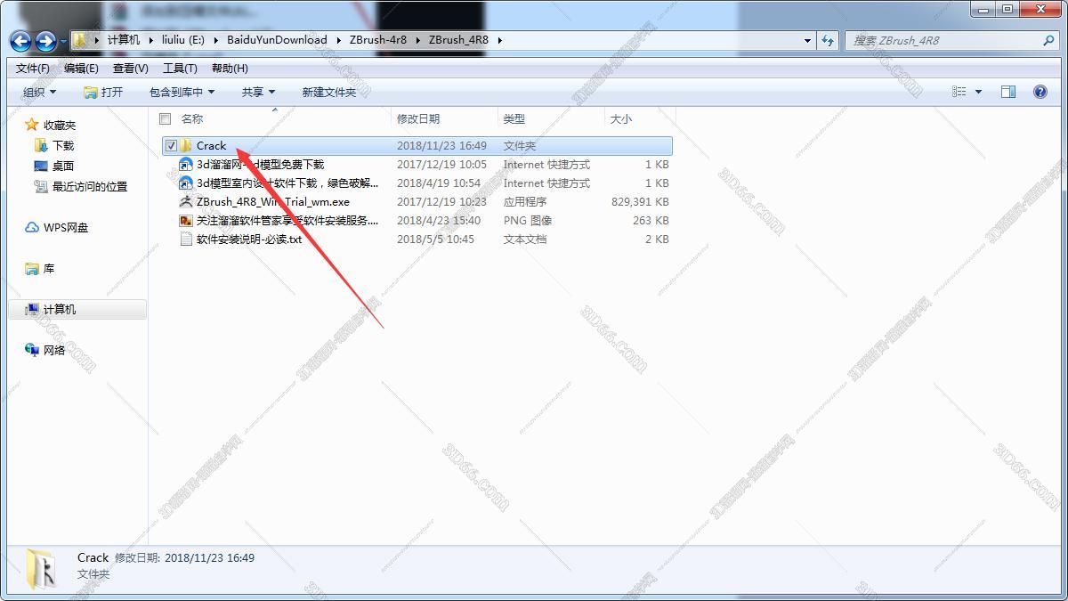Go back with the Back arrow button
Image resolution: width=1068 pixels, height=601 pixels.
[20, 41]
